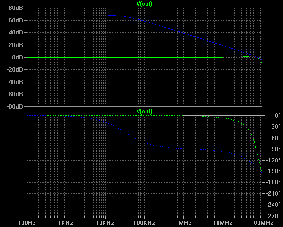Click the -240° phase axis label

273,205
